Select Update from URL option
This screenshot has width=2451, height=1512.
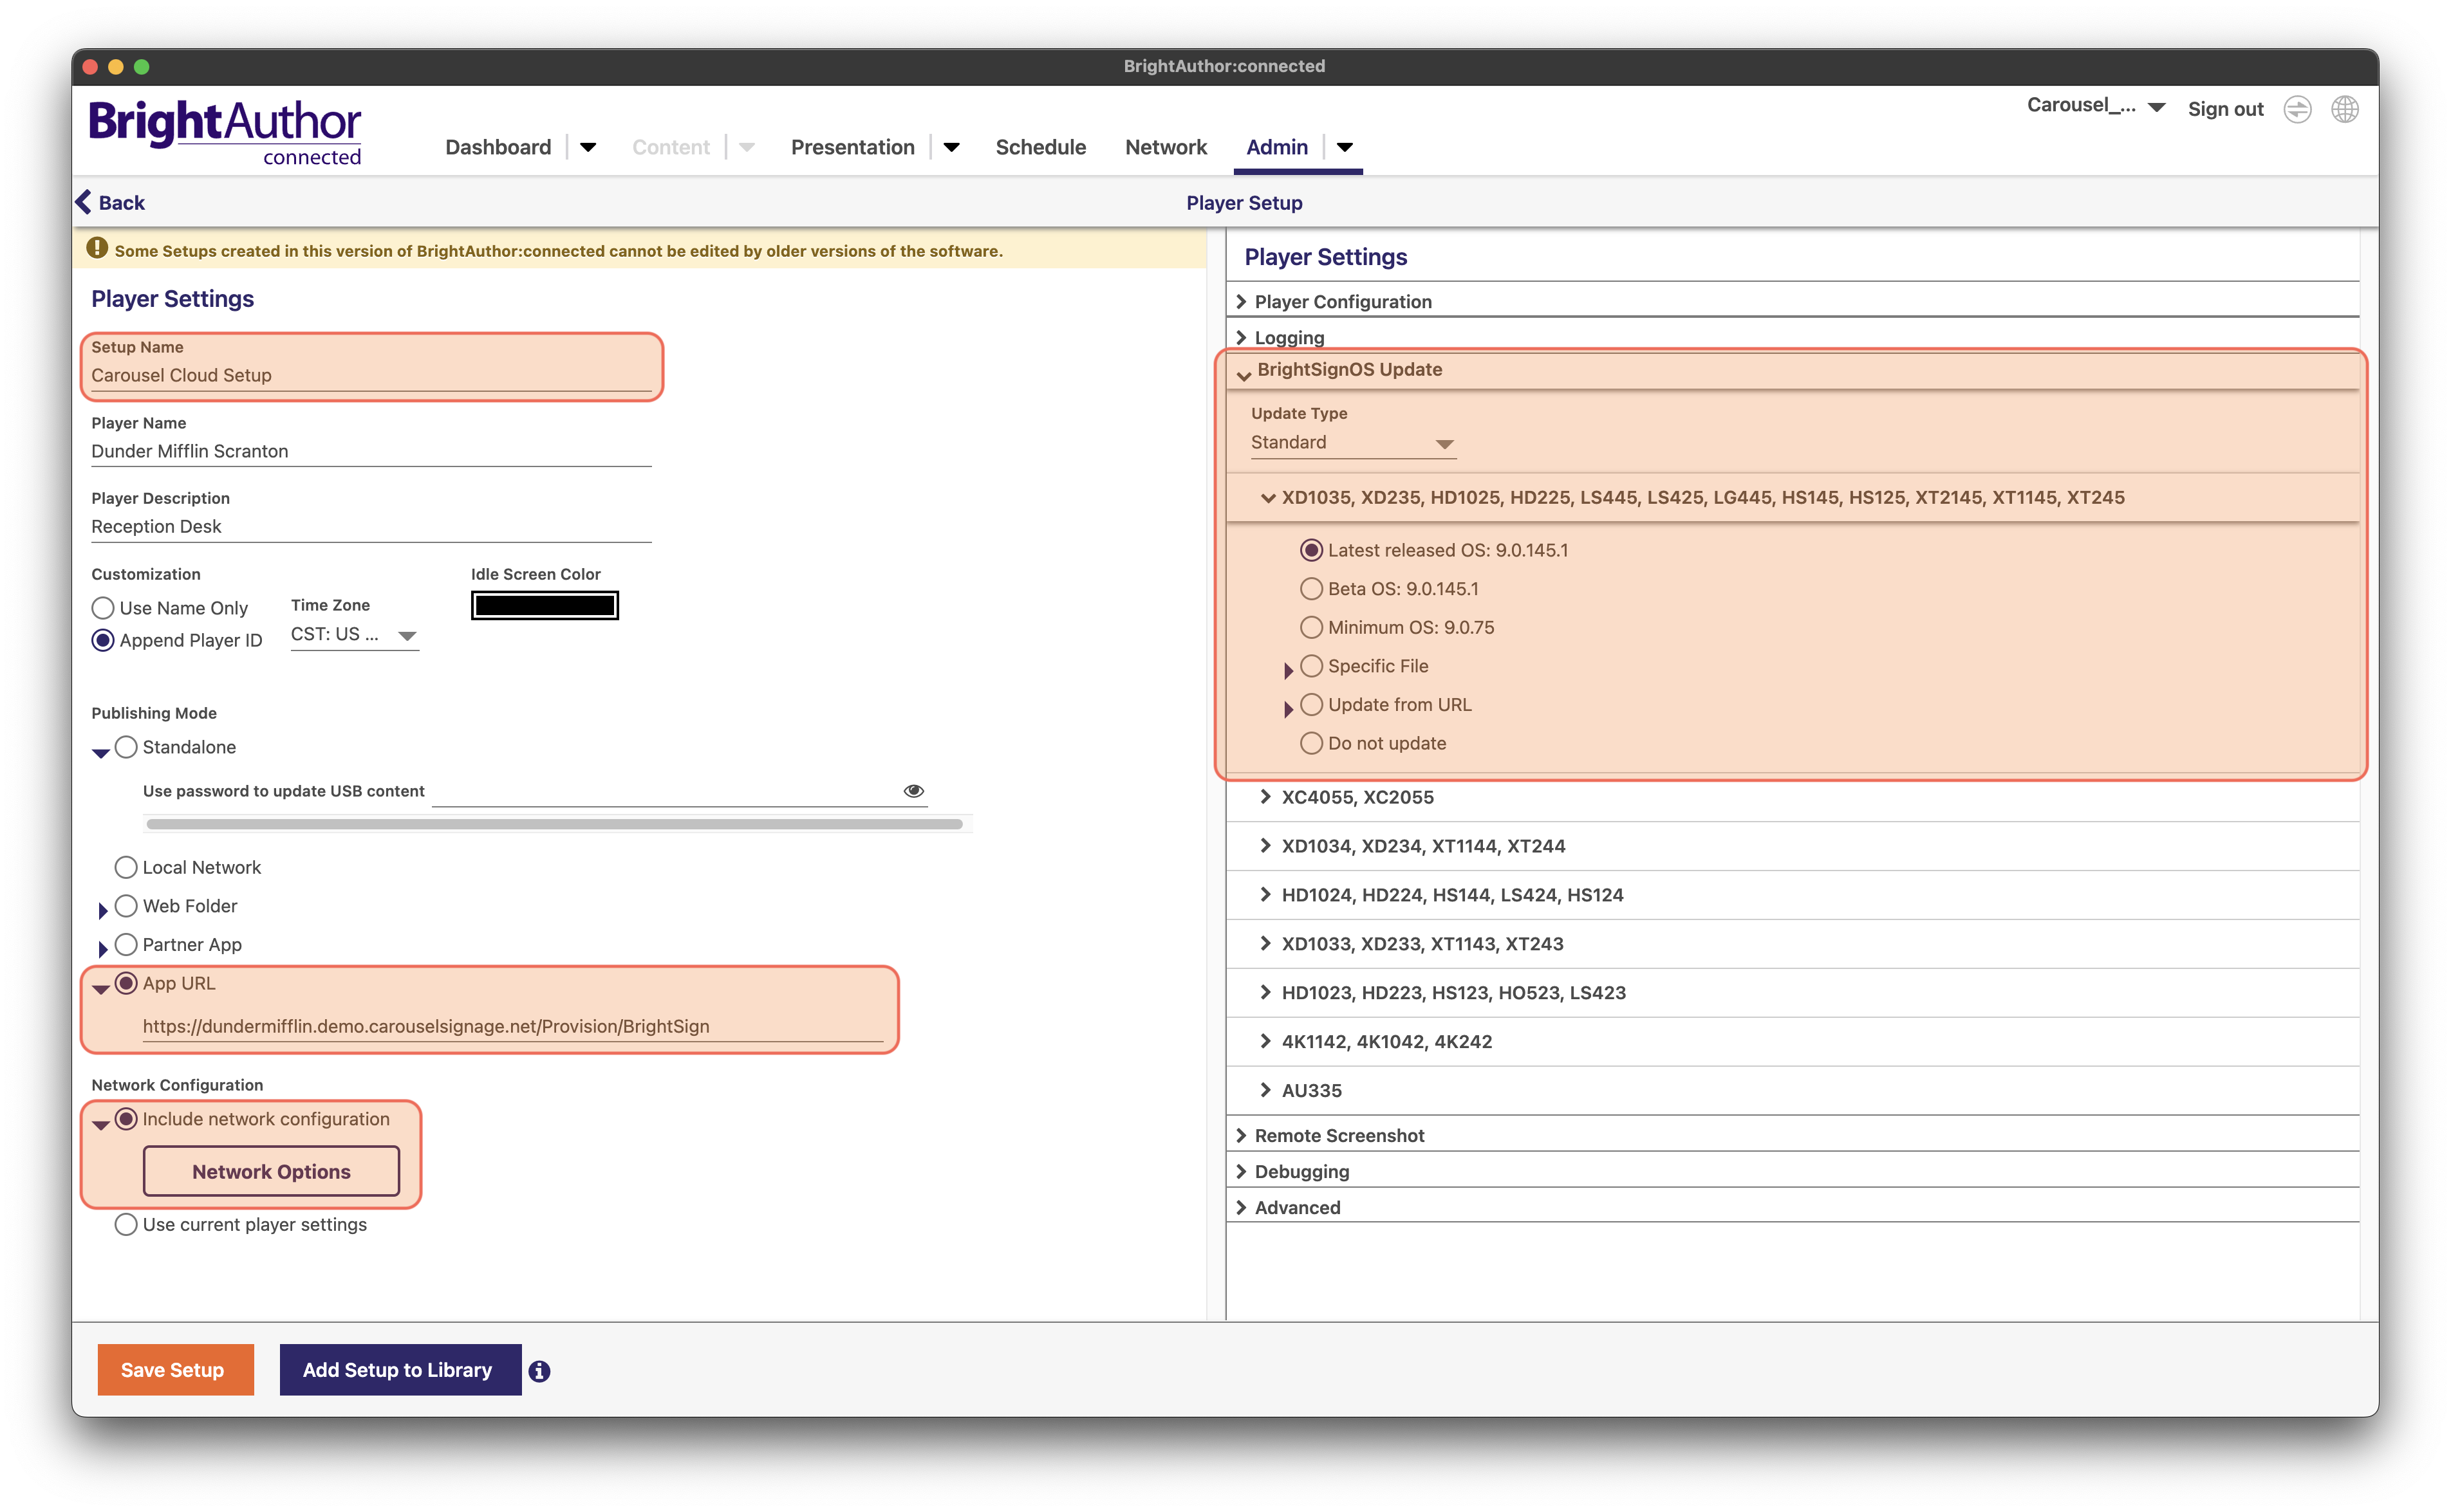(x=1310, y=704)
